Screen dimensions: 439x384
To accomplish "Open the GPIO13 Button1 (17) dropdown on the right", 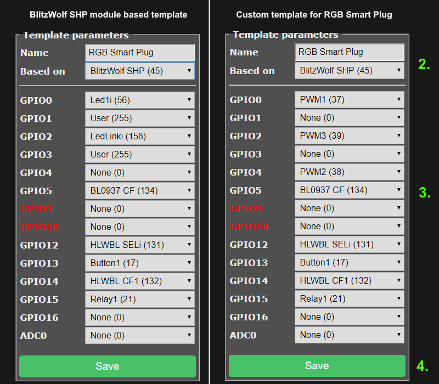I will (350, 263).
